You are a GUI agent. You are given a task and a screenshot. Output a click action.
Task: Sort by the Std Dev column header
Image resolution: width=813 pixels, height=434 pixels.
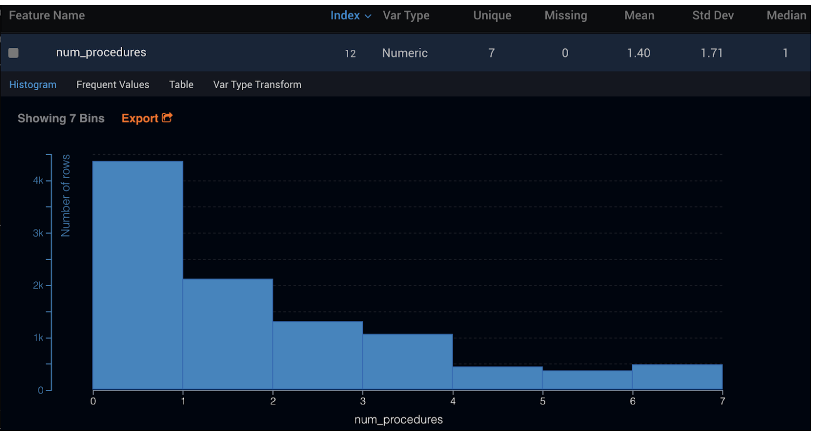pyautogui.click(x=713, y=16)
